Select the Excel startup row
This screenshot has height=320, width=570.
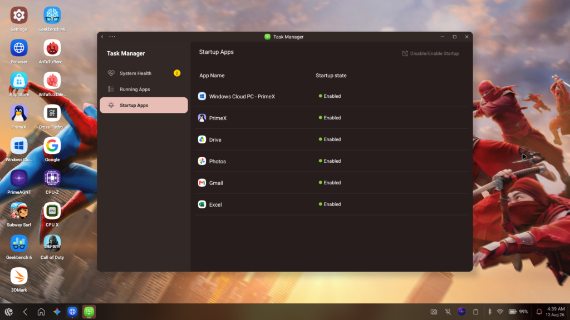click(332, 204)
